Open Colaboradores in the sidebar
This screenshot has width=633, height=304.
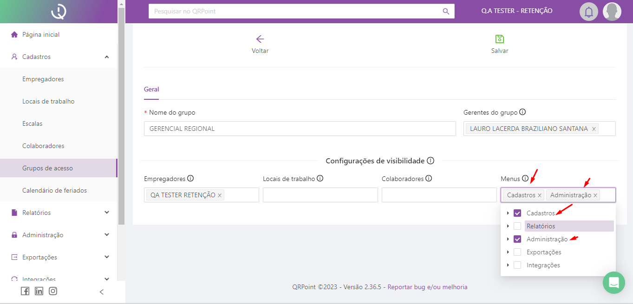point(43,146)
